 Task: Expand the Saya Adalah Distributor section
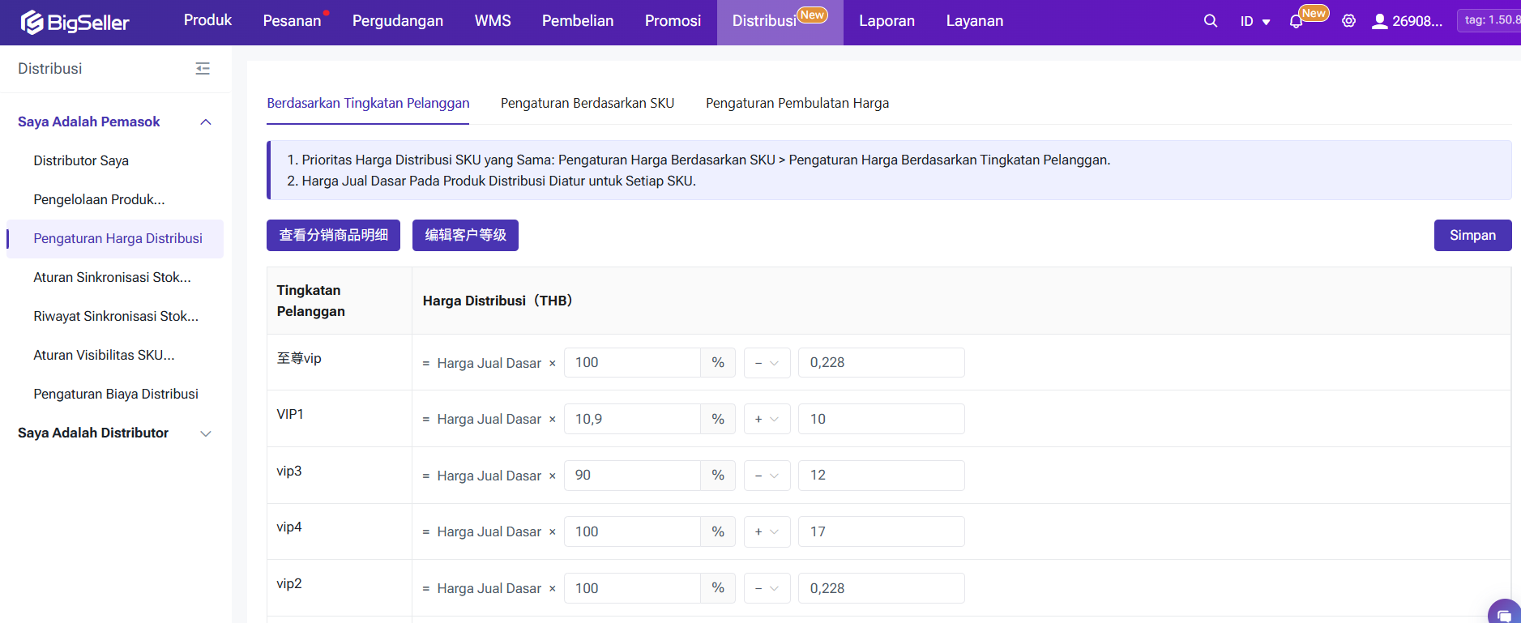(206, 433)
